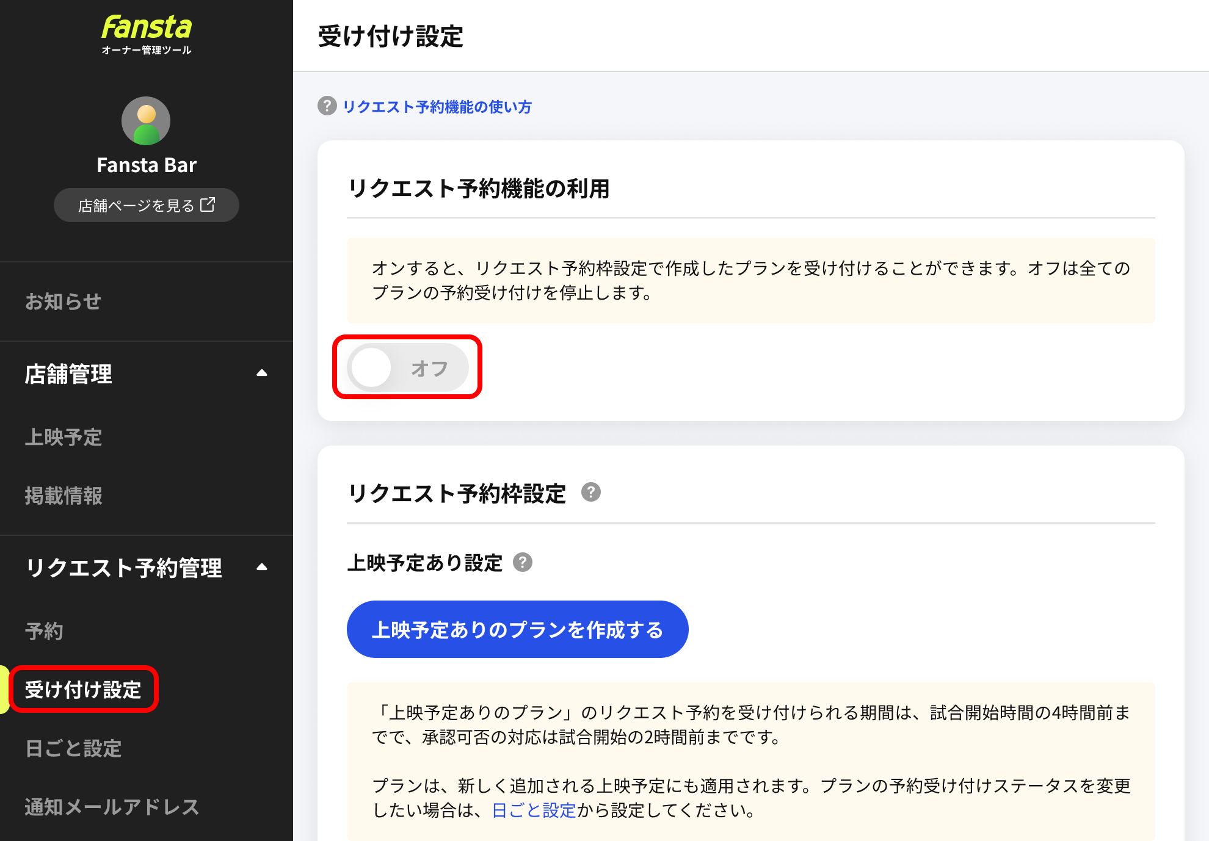Open 上映予定 in the sidebar

point(63,437)
